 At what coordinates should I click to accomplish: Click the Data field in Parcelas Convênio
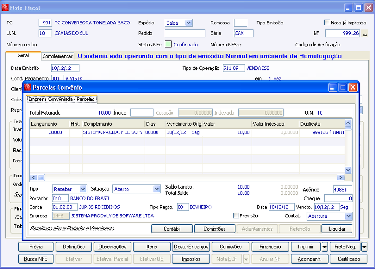coord(282,207)
